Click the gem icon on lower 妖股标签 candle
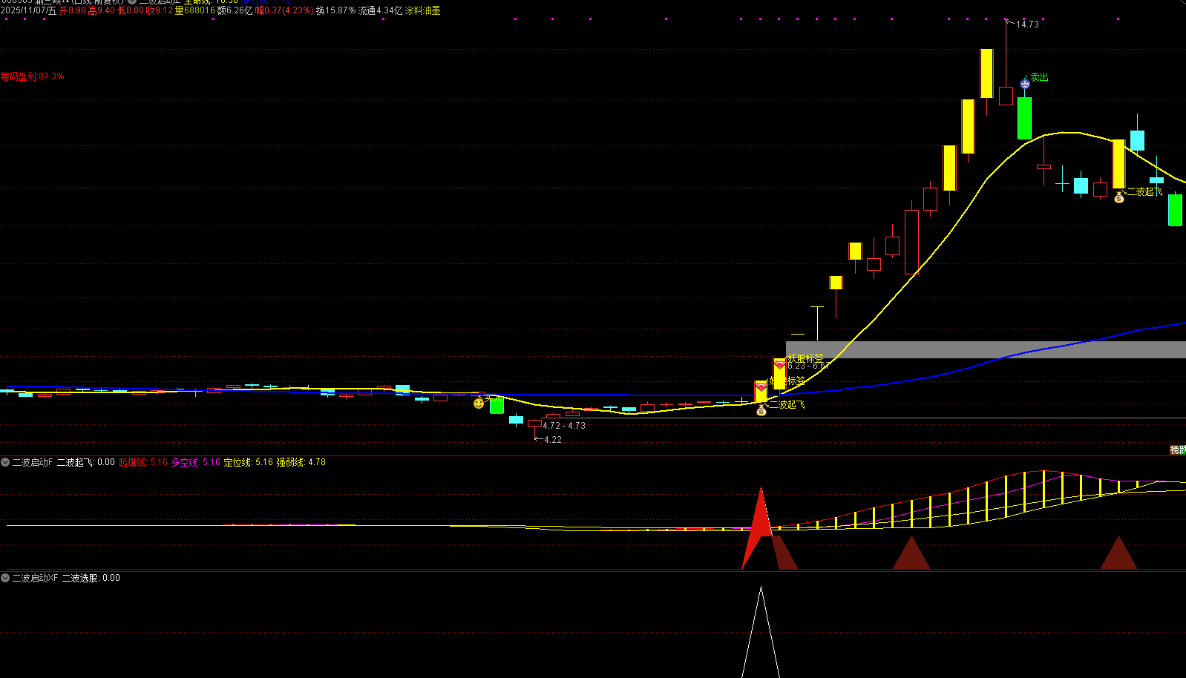This screenshot has width=1186, height=678. click(761, 386)
